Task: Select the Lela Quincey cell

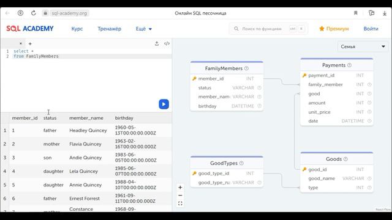Action: coord(83,171)
